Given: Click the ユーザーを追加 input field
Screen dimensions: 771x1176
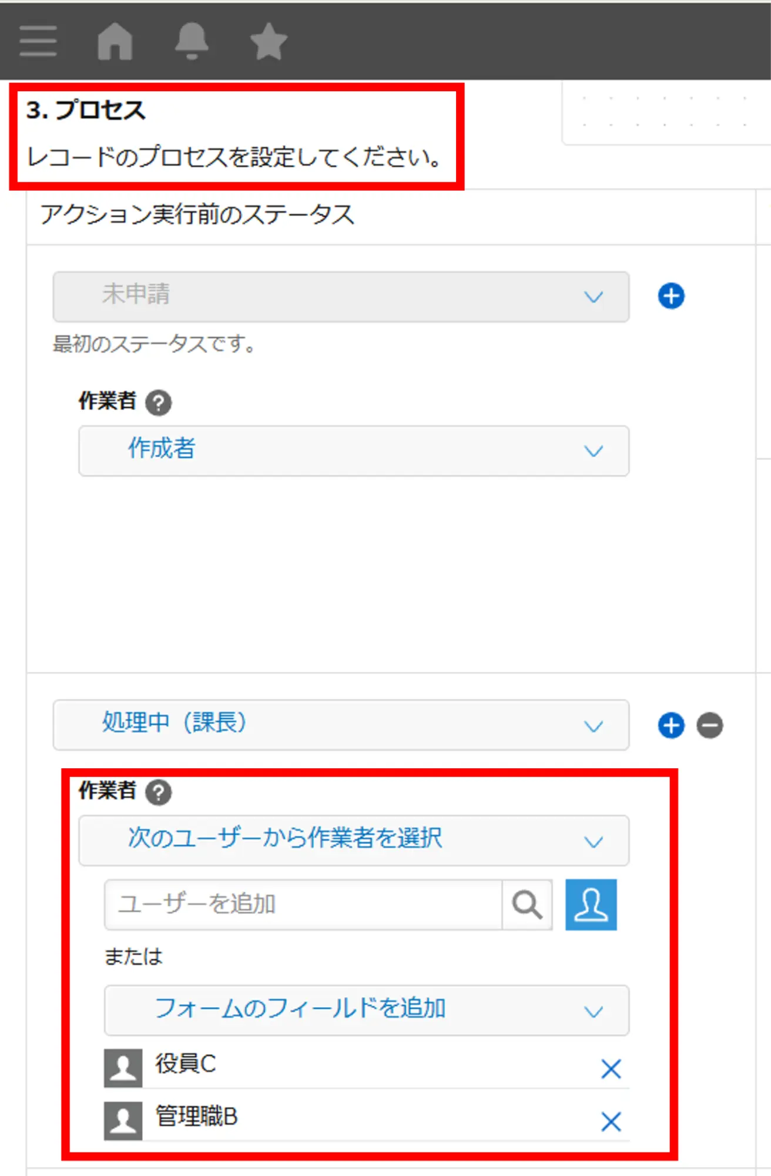Looking at the screenshot, I should tap(303, 905).
